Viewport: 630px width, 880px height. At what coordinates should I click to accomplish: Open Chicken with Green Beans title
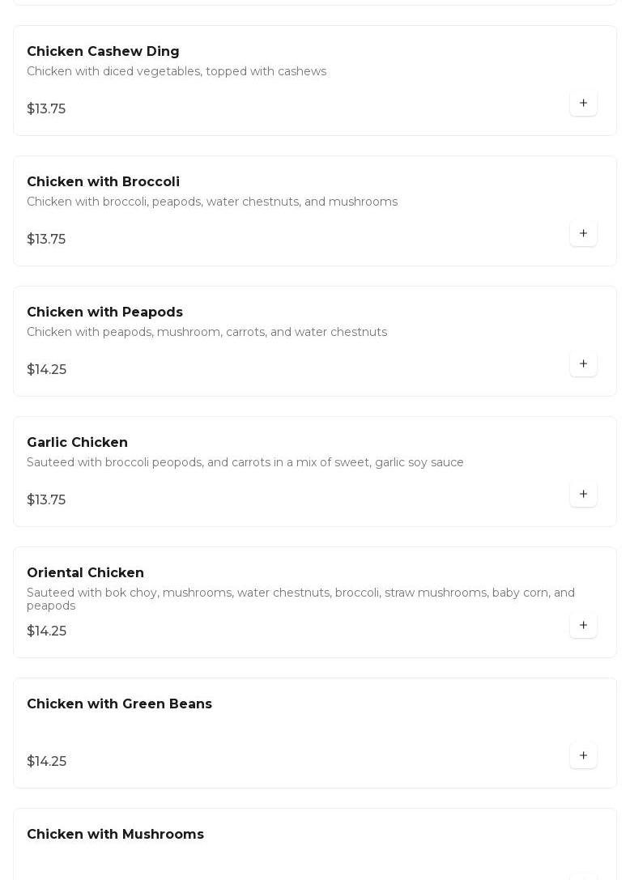120,704
